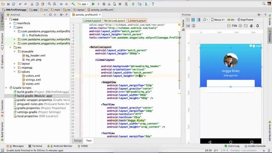Image resolution: width=272 pixels, height=153 pixels.
Task: Open ProfileActivity class file
Action: click(x=38, y=35)
